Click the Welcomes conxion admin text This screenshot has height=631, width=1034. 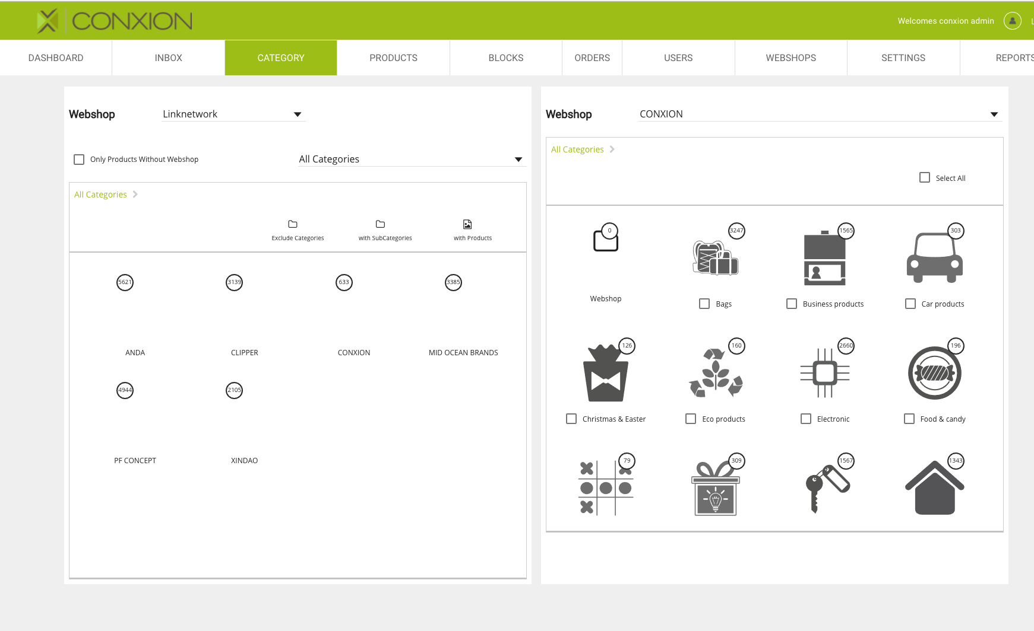(946, 21)
